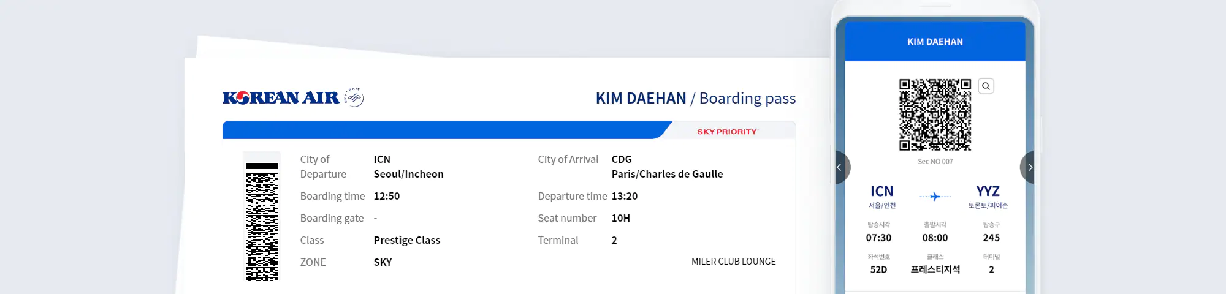Go to next boarding pass with right arrow
The image size is (1226, 294).
[x=1029, y=167]
